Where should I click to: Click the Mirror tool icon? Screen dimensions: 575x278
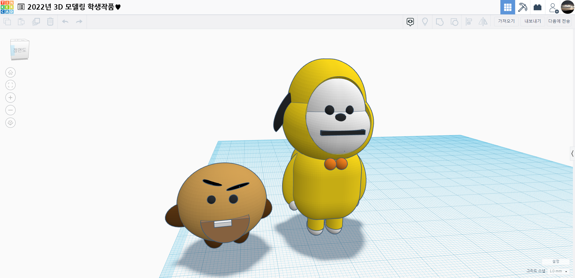[483, 22]
